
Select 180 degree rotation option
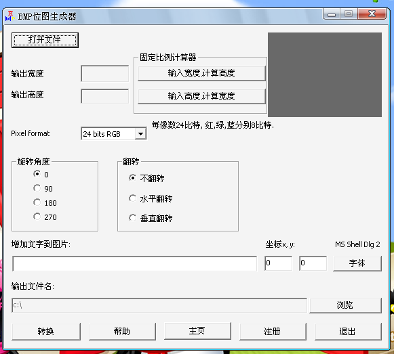click(37, 202)
